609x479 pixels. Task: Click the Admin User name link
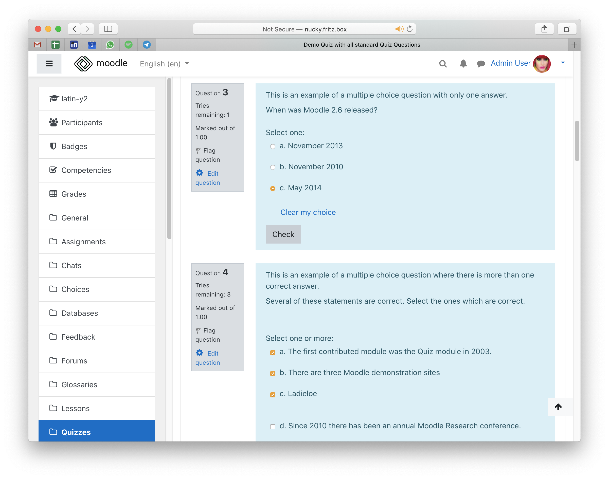click(511, 63)
